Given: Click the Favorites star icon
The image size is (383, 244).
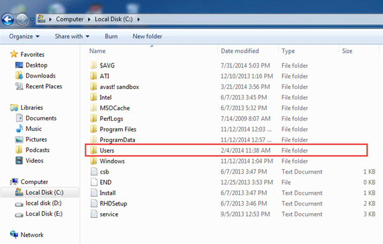Looking at the screenshot, I should 14,54.
